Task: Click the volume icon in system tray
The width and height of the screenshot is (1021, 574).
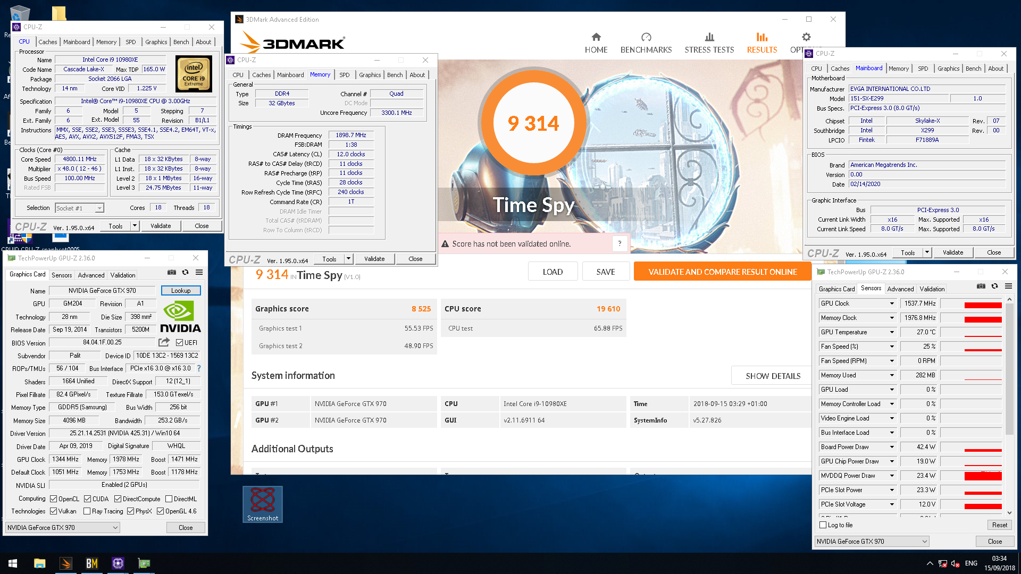Action: (956, 563)
